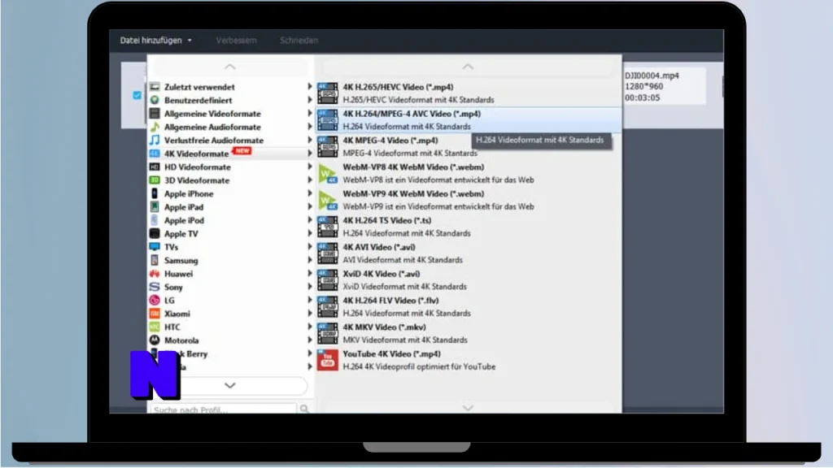Expand Allgemeine Videoformate submenu arrow
Screen dimensions: 833x468
(x=310, y=113)
